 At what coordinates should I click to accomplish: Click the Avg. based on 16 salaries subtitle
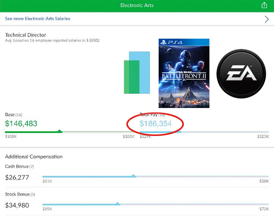click(52, 40)
